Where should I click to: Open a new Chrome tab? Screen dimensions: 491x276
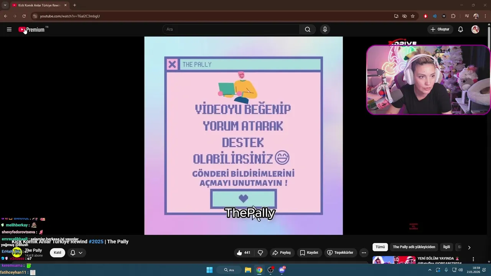coord(74,5)
